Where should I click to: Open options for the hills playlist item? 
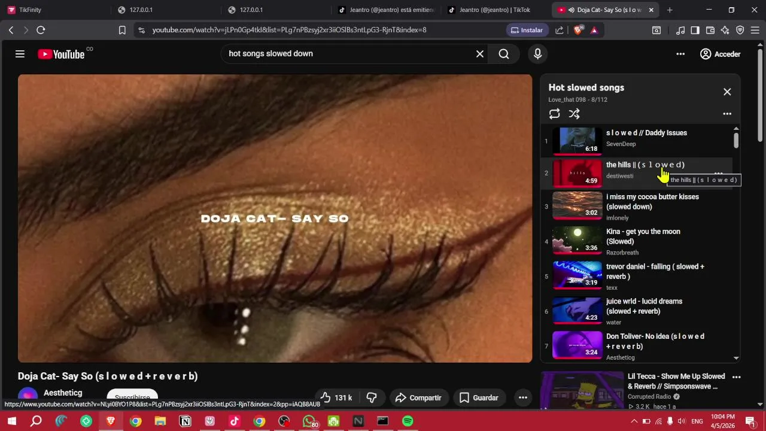719,173
